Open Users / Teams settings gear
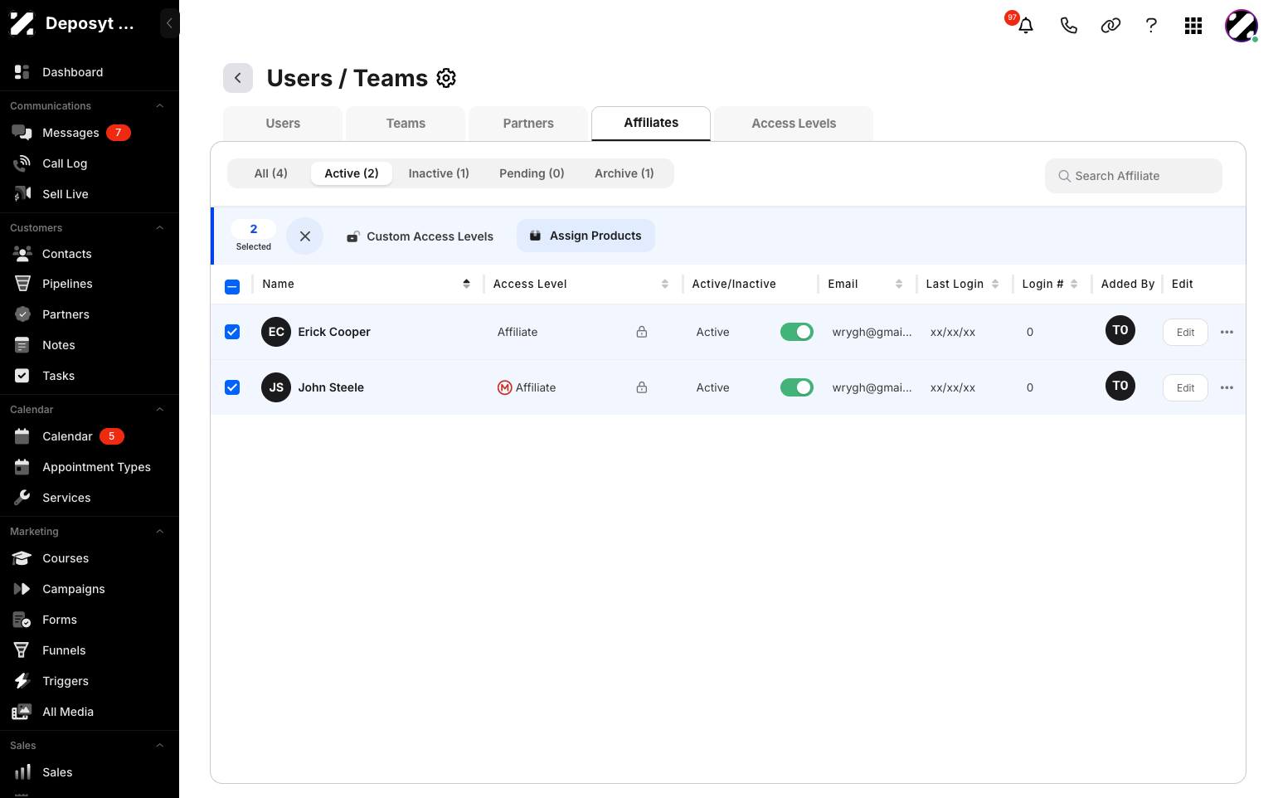1278x798 pixels. pos(446,78)
